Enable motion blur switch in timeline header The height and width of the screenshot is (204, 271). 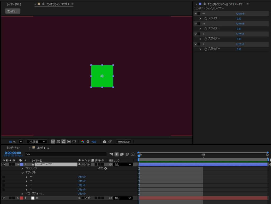coord(127,154)
